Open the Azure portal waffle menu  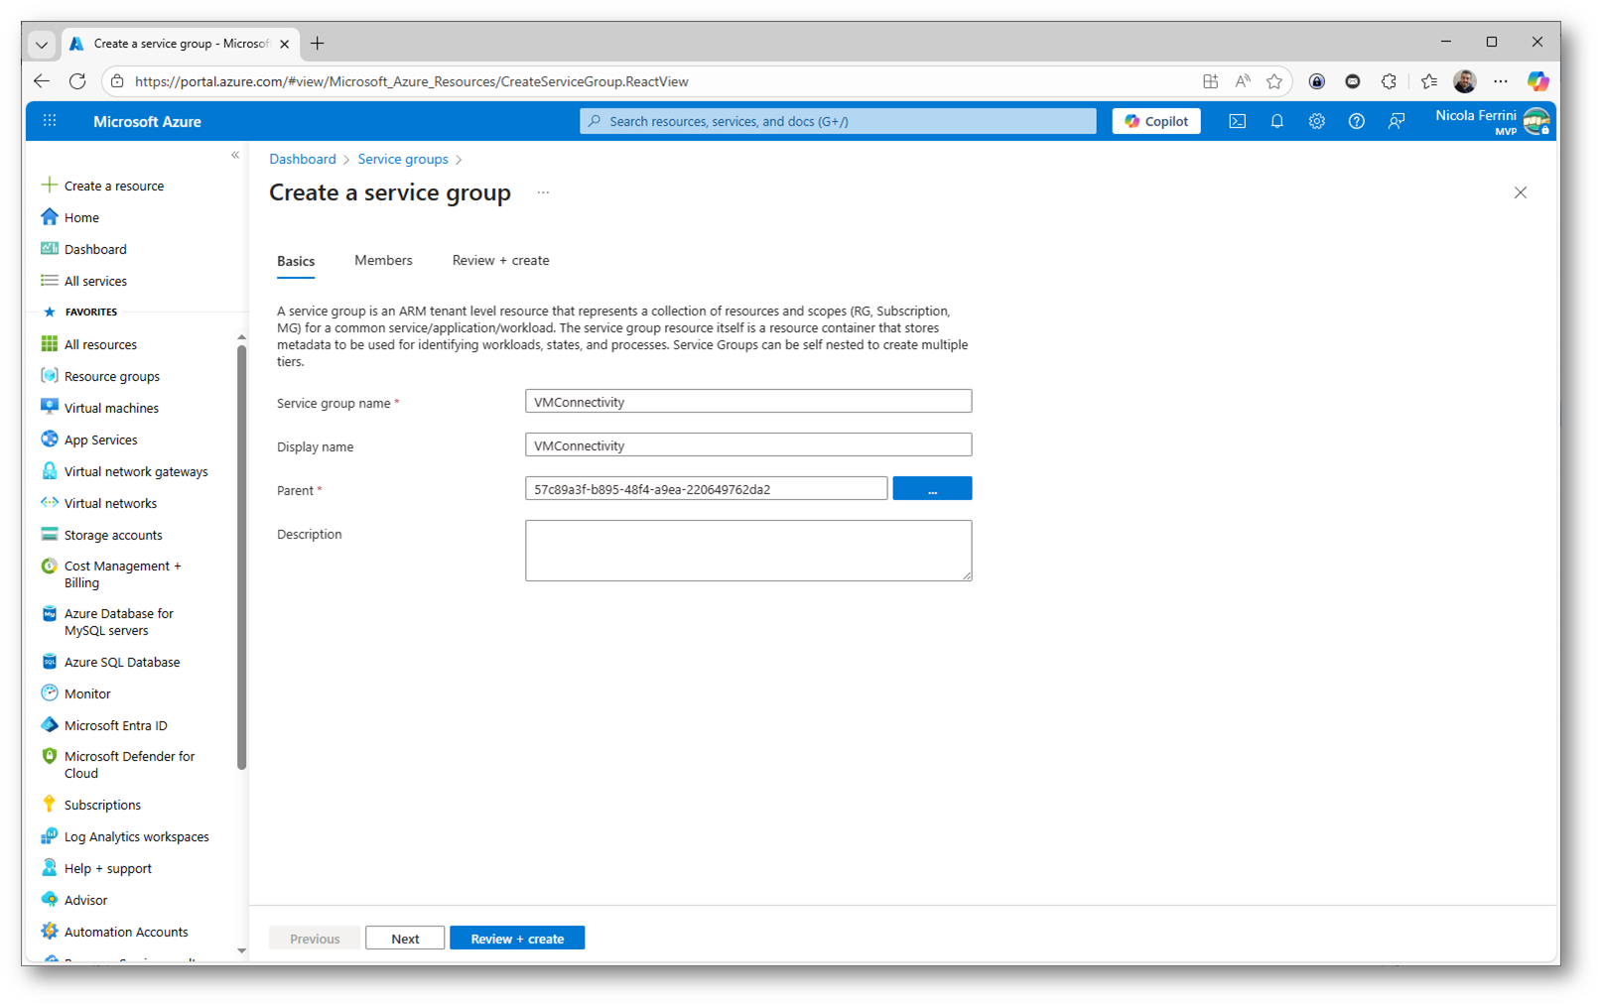50,121
